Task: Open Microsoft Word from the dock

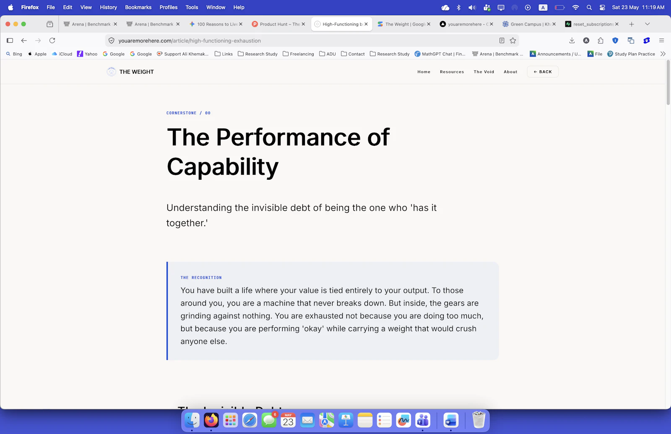Action: click(451, 420)
